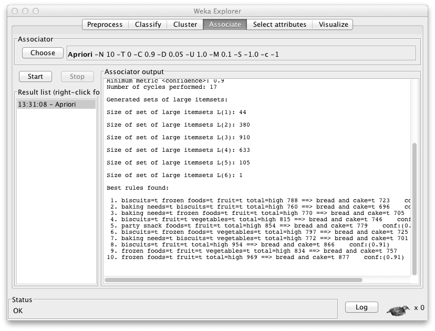Click the red close window button
Screen dimensions: 435x331
point(15,11)
